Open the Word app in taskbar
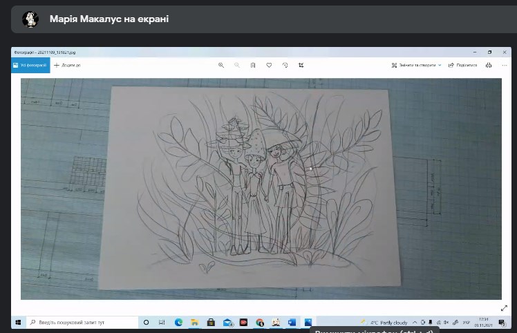The image size is (517, 333). coord(292,323)
